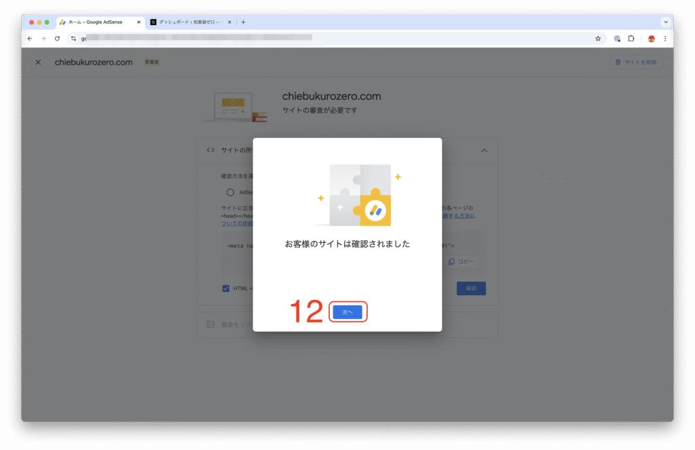Image resolution: width=695 pixels, height=450 pixels.
Task: Open site information icon in address bar
Action: tap(73, 39)
